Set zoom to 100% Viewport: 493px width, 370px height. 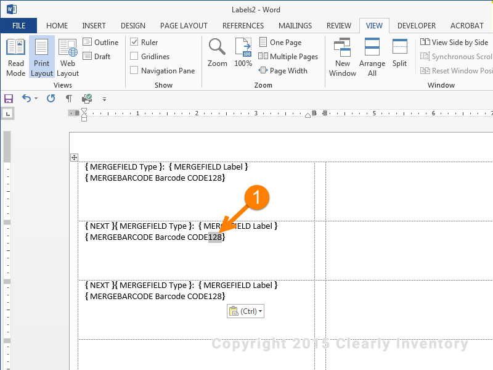(243, 53)
